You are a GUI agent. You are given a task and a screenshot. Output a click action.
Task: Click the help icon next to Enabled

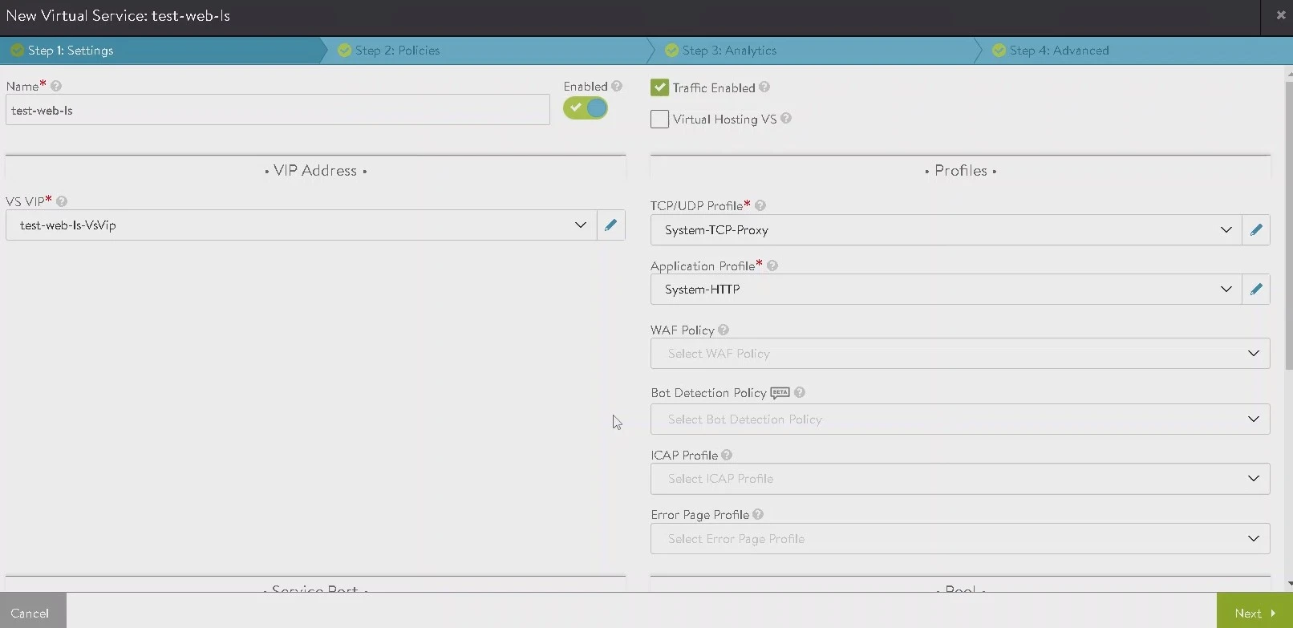(617, 86)
